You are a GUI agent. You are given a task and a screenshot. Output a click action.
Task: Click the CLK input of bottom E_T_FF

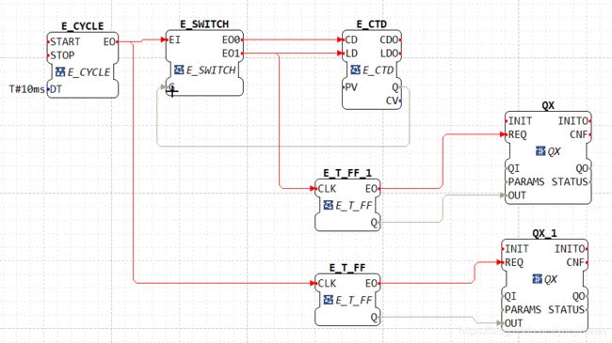point(327,284)
